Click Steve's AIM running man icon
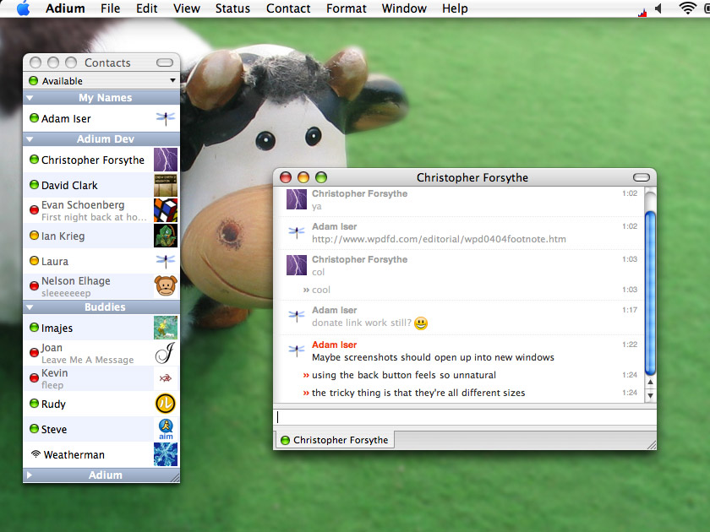 click(x=166, y=429)
